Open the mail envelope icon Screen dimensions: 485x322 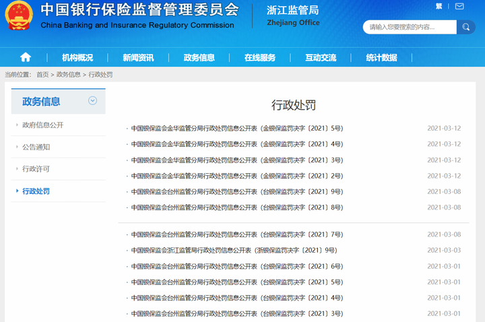point(459,6)
